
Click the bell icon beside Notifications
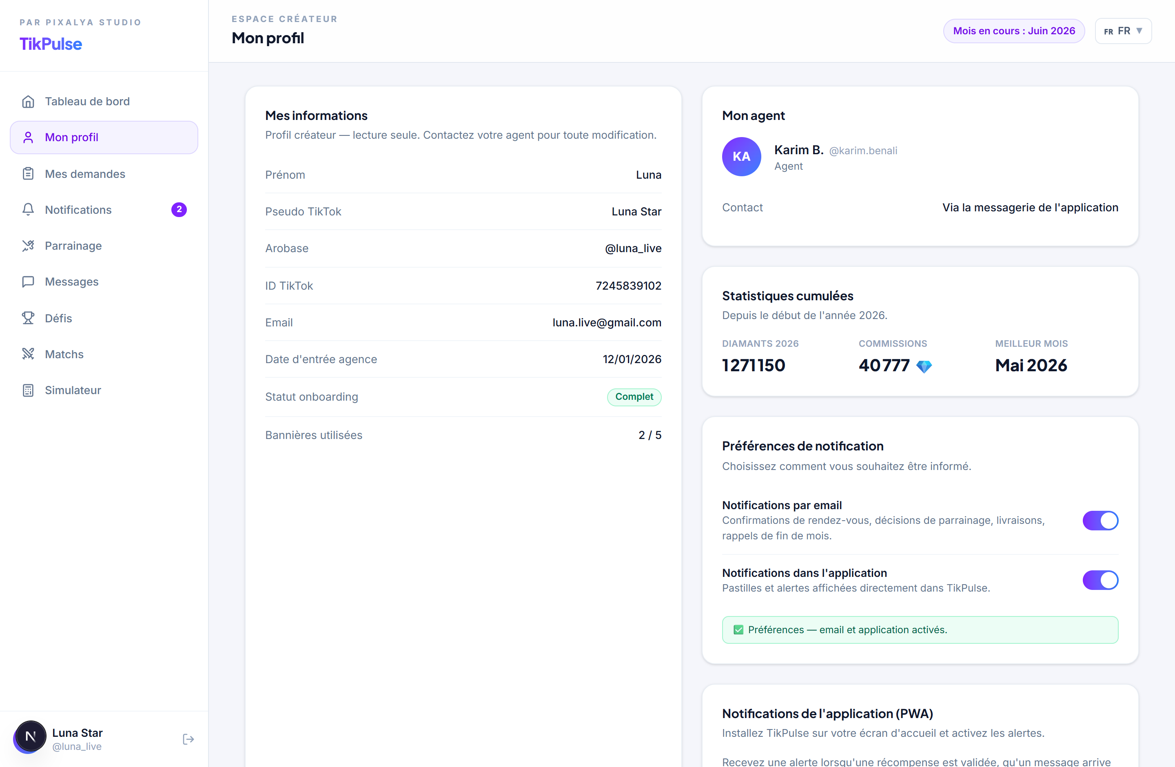[x=28, y=210]
